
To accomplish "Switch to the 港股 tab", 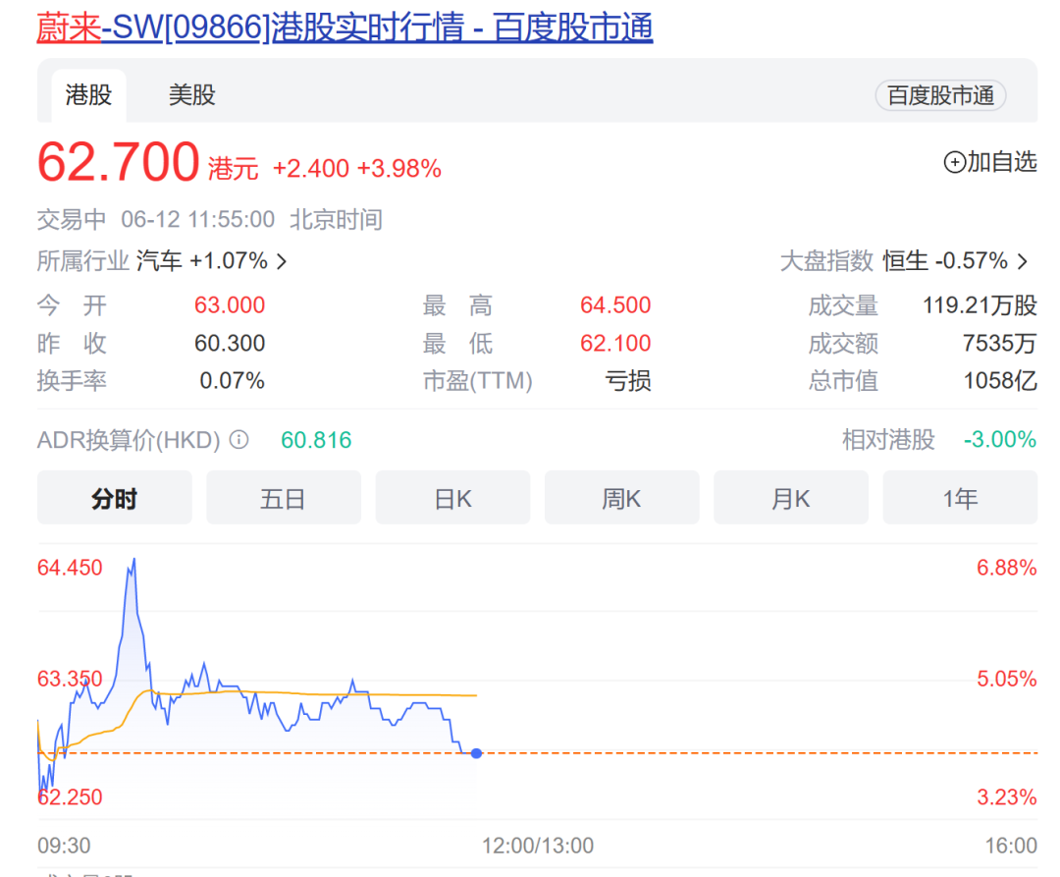I will (x=88, y=95).
